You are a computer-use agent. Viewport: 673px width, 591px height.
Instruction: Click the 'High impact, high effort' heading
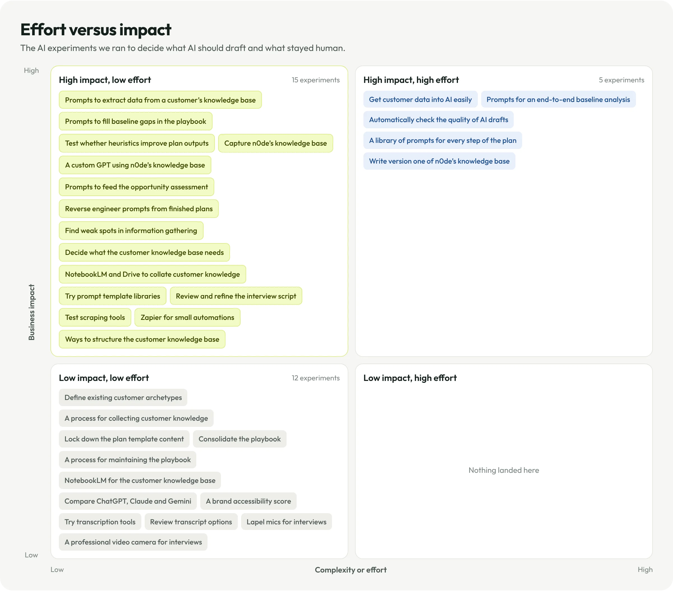[x=411, y=80]
